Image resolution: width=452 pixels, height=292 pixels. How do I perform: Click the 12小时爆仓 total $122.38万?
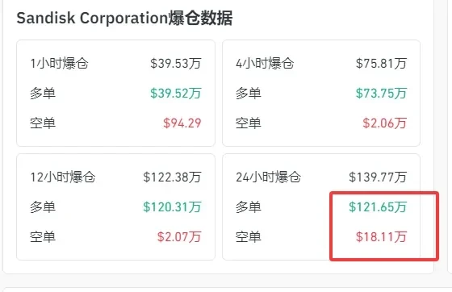pos(172,177)
